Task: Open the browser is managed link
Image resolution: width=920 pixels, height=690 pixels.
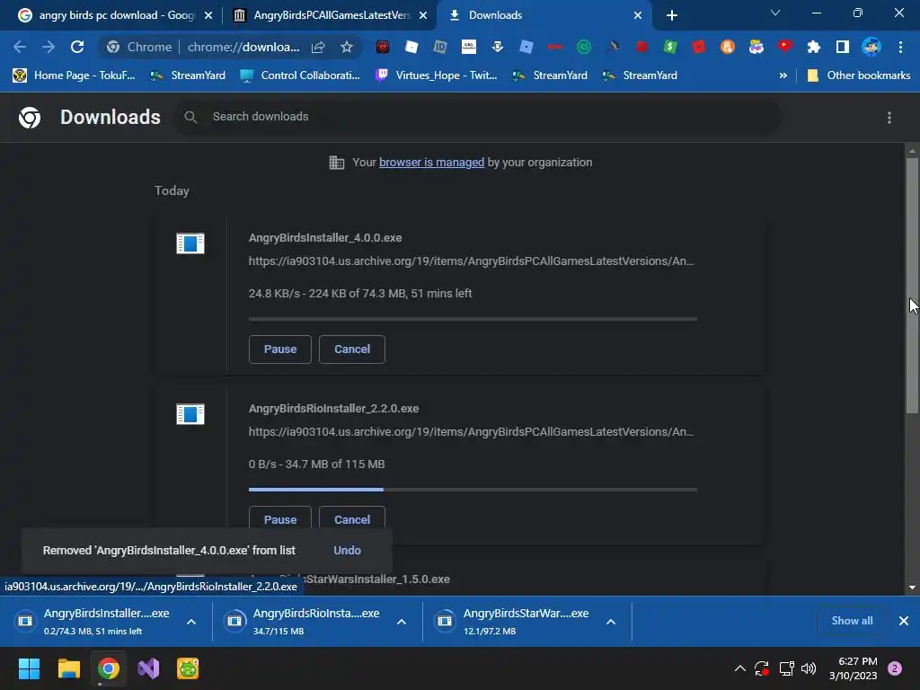Action: click(432, 163)
